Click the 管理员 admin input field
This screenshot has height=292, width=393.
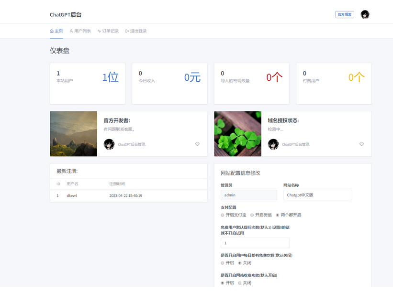click(x=249, y=195)
